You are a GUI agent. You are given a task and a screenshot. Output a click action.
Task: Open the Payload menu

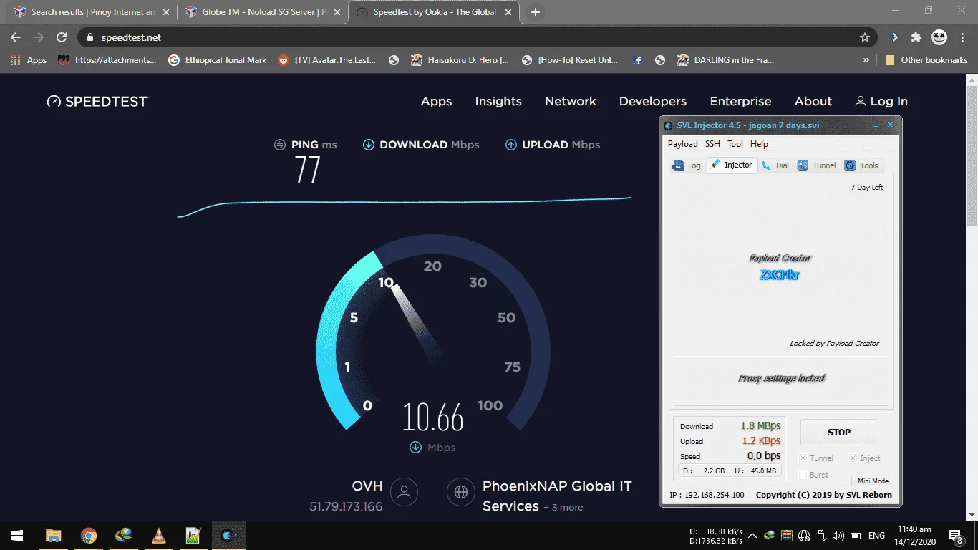[x=682, y=144]
